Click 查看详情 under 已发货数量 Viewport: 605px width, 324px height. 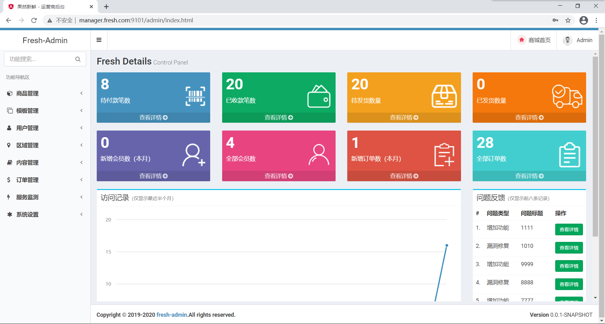click(x=529, y=118)
